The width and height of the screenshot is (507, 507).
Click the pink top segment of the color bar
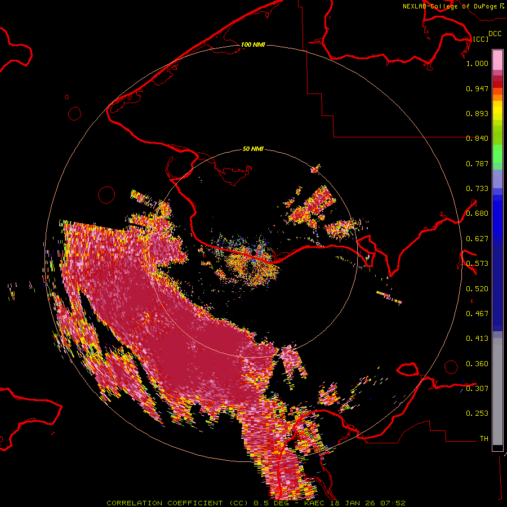pos(497,60)
